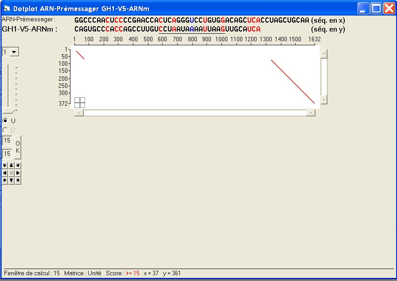
Task: Click the horizontal scrollbar left arrow
Action: tap(79, 113)
